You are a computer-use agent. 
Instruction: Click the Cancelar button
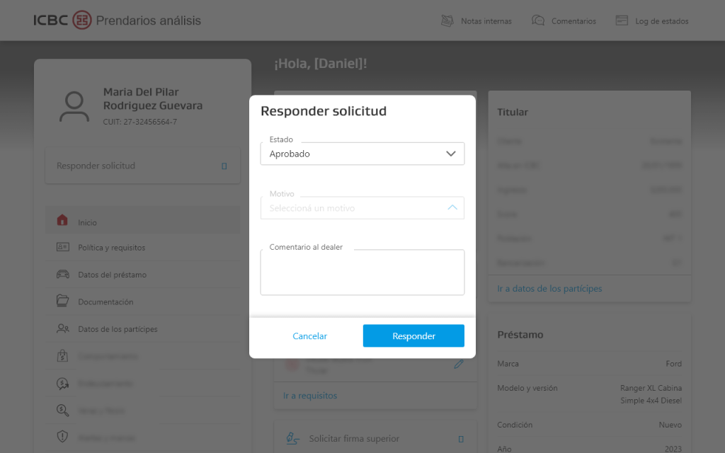310,336
